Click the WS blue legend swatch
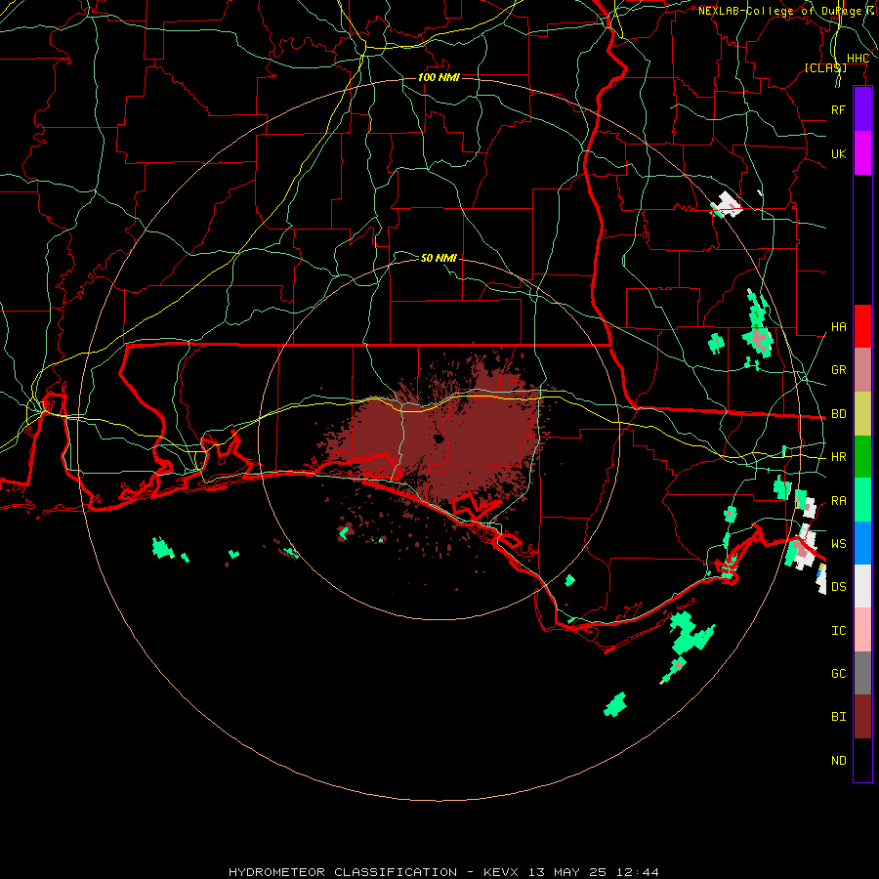879x879 pixels. tap(862, 543)
